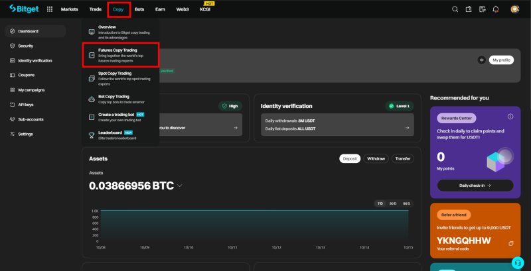
Task: Open the user avatar menu
Action: click(515, 9)
